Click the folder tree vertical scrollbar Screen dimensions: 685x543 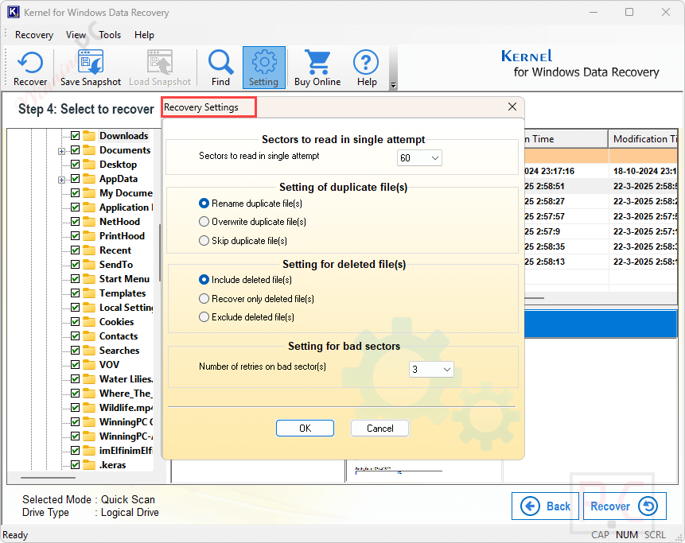159,253
